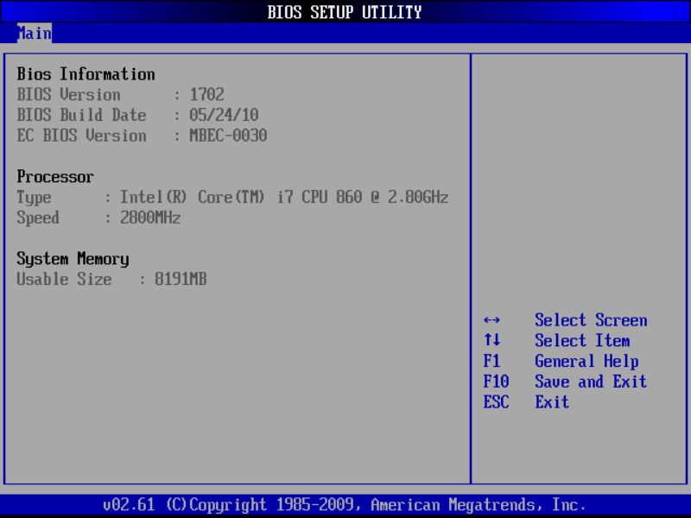
Task: Click the left-right arrows key hint
Action: [x=491, y=320]
